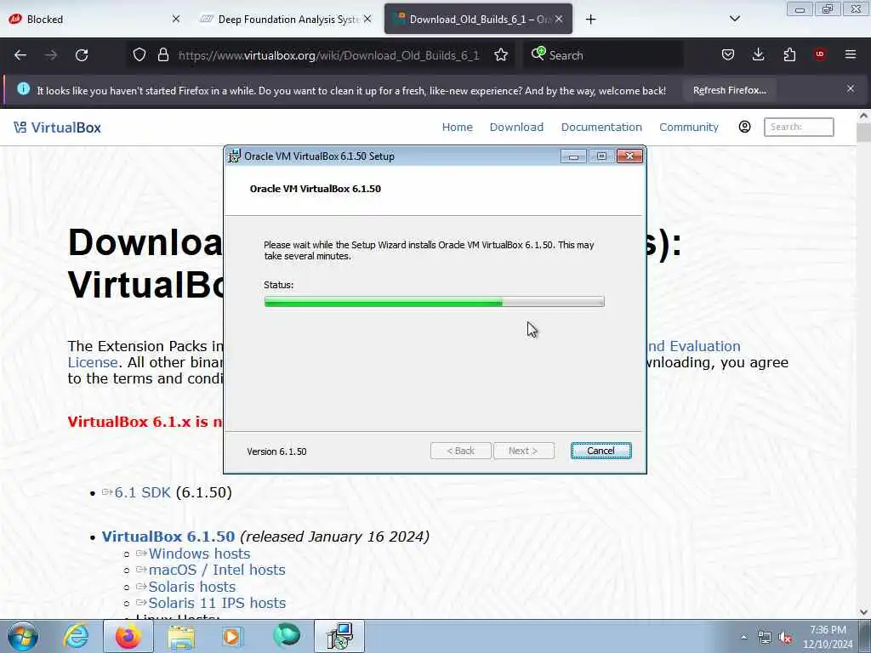
Task: Click the info icon in notification bar
Action: 23,88
